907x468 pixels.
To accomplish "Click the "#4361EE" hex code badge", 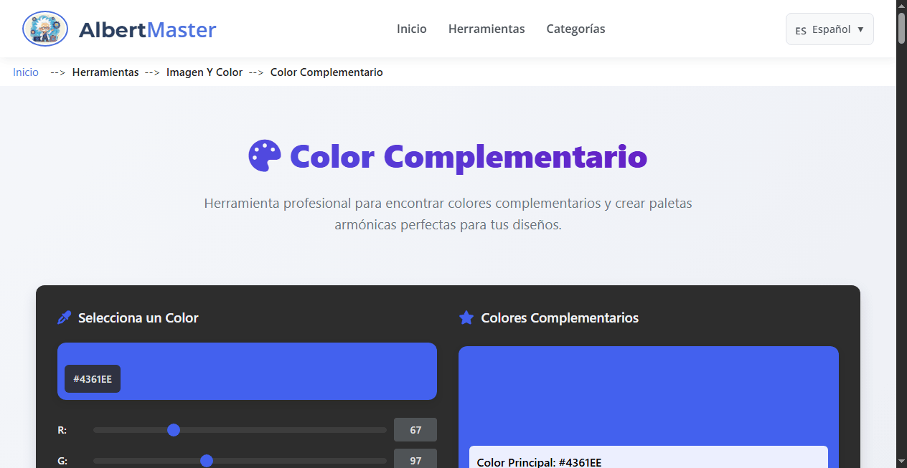I will (x=92, y=378).
